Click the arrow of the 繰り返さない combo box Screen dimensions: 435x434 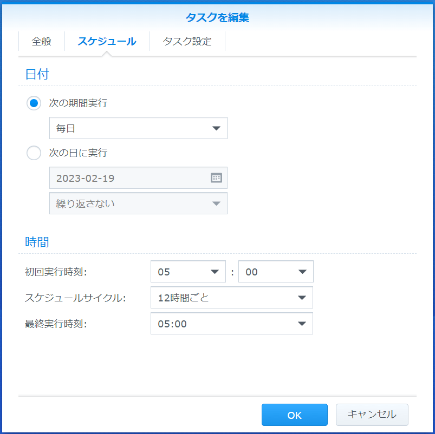(216, 203)
